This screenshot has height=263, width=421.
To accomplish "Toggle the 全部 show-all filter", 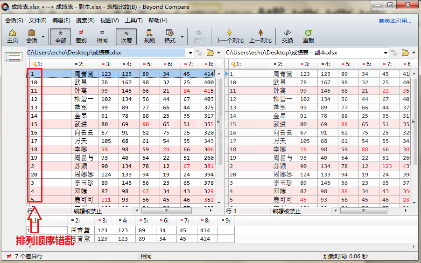I will pos(60,36).
